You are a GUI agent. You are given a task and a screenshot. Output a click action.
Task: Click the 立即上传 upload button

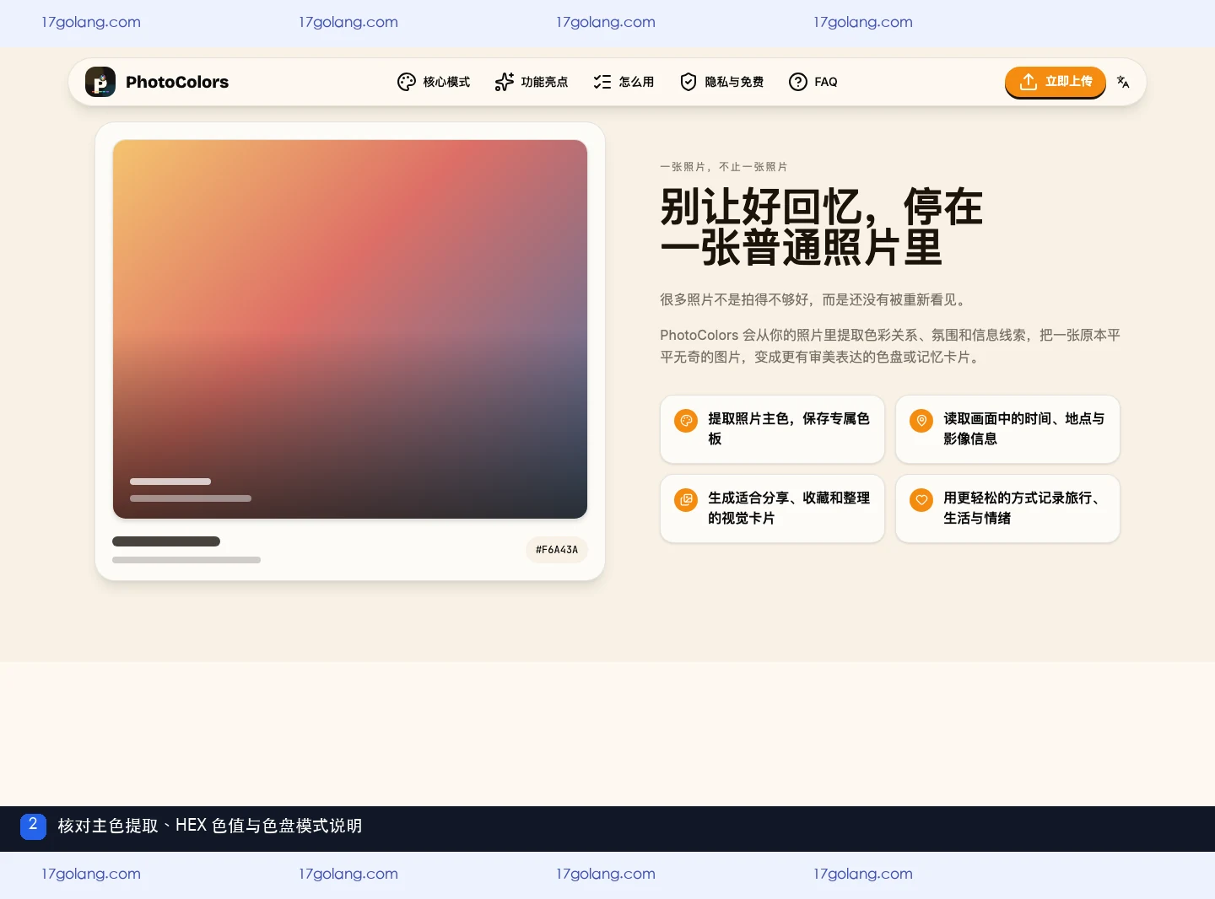click(1056, 82)
